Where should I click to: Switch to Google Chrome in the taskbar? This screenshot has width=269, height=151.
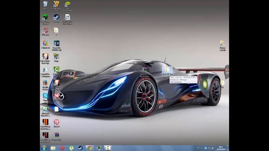click(90, 148)
